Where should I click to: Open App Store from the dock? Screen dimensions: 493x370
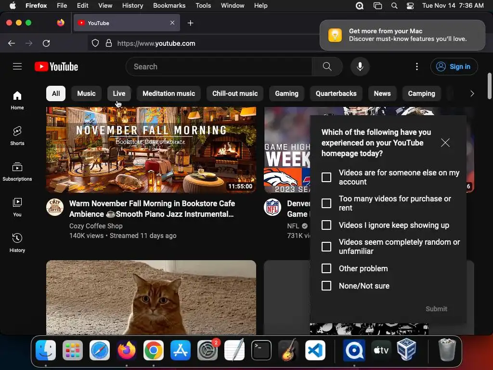click(x=181, y=350)
